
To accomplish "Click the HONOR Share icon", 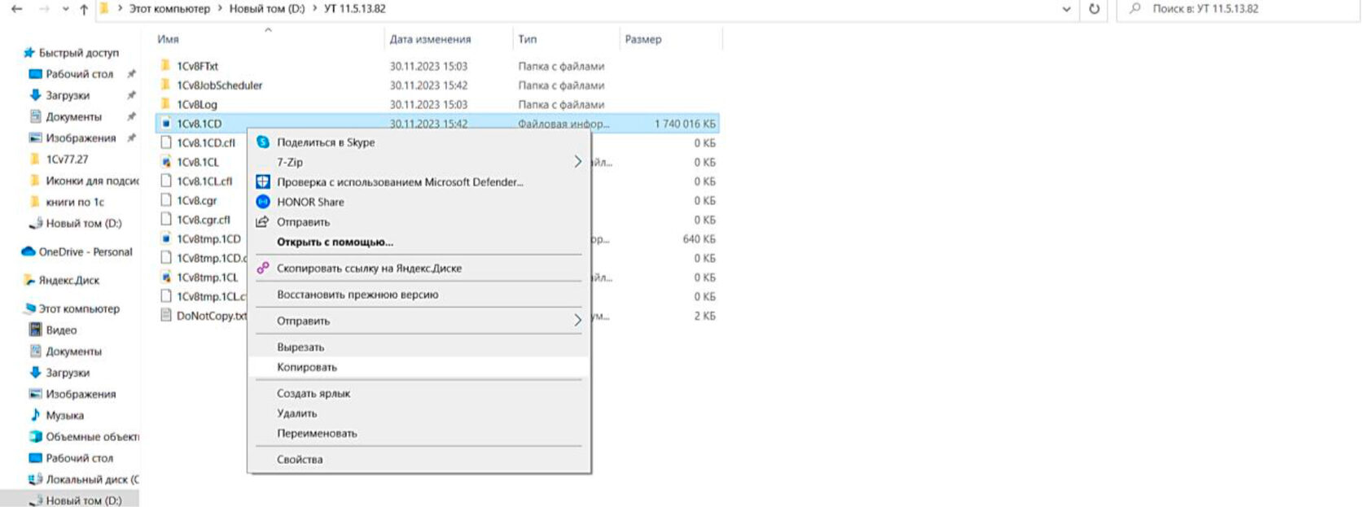I will click(x=263, y=202).
